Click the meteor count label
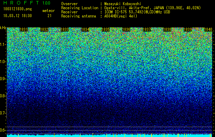The width and height of the screenshot is (215, 137). (x=49, y=11)
